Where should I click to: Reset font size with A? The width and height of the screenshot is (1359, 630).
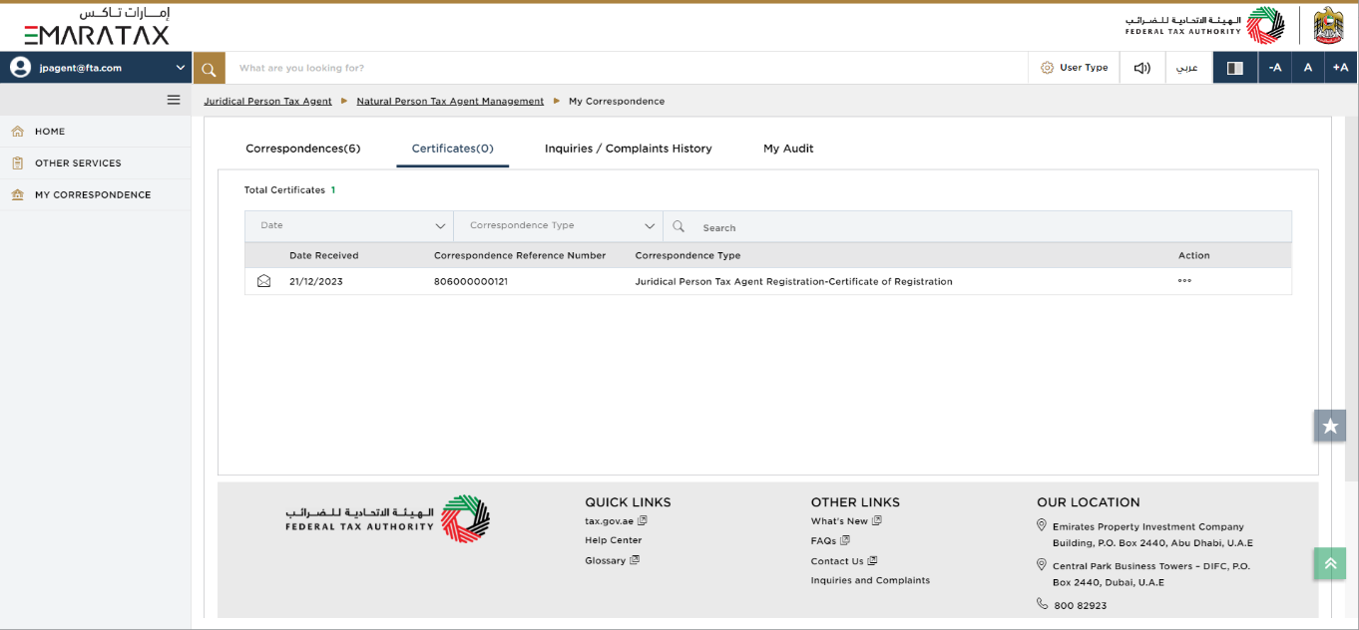coord(1307,68)
